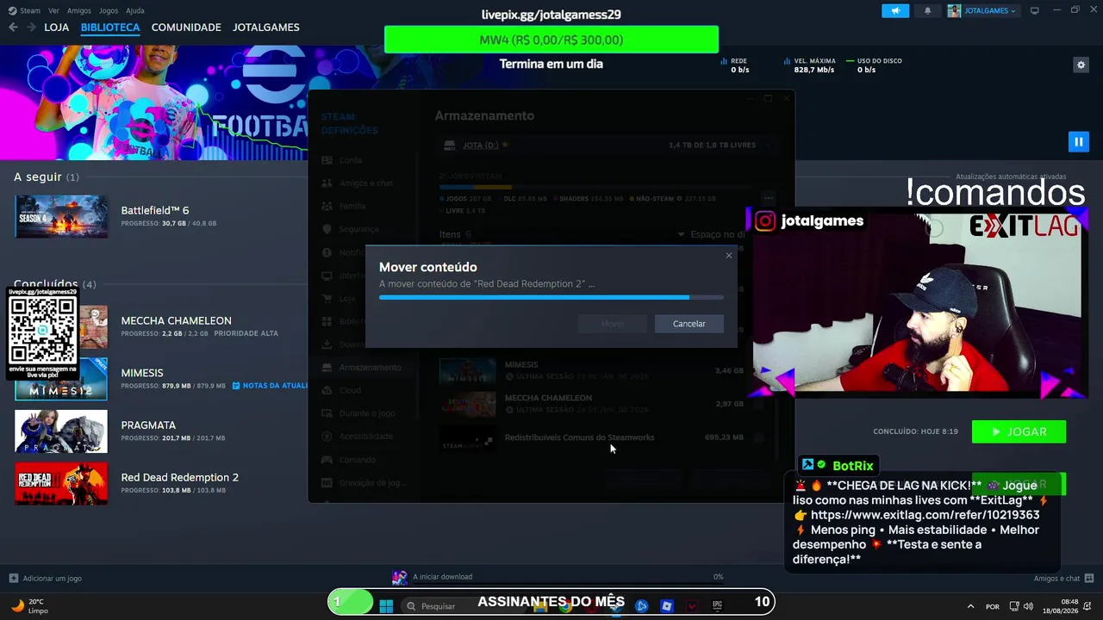Launch Big Picture mode monitor icon

(x=1034, y=10)
